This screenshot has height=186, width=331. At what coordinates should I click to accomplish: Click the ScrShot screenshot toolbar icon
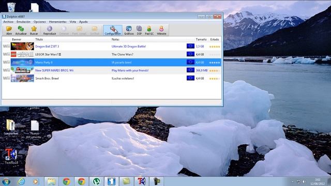pyautogui.click(x=95, y=30)
